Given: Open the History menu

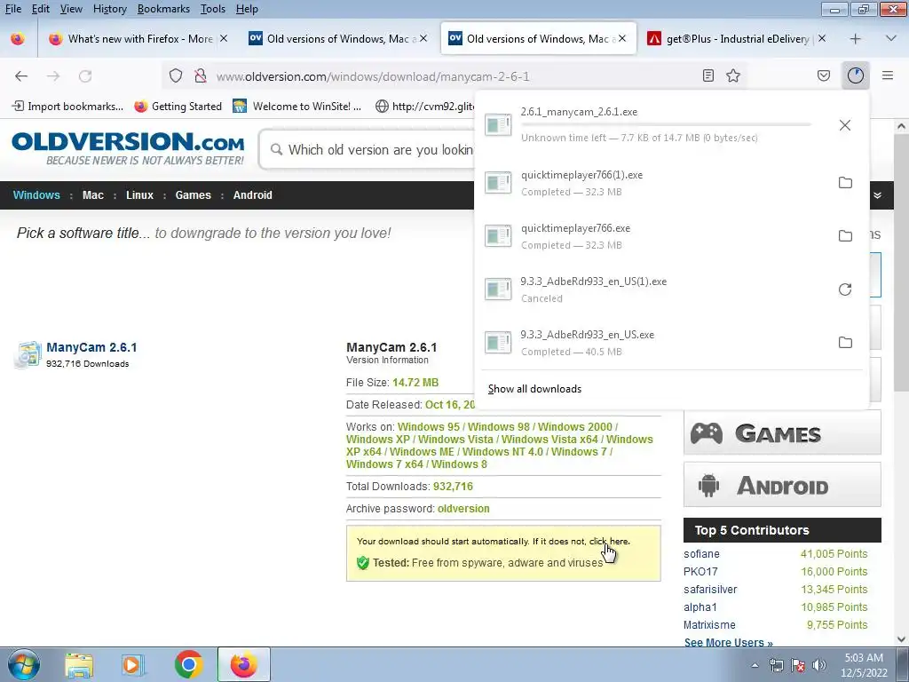Looking at the screenshot, I should click(x=109, y=9).
